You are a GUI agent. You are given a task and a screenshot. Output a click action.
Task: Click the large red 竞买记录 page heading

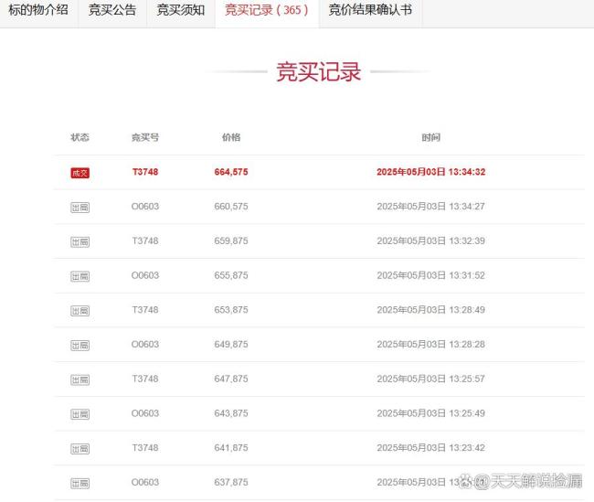click(318, 71)
